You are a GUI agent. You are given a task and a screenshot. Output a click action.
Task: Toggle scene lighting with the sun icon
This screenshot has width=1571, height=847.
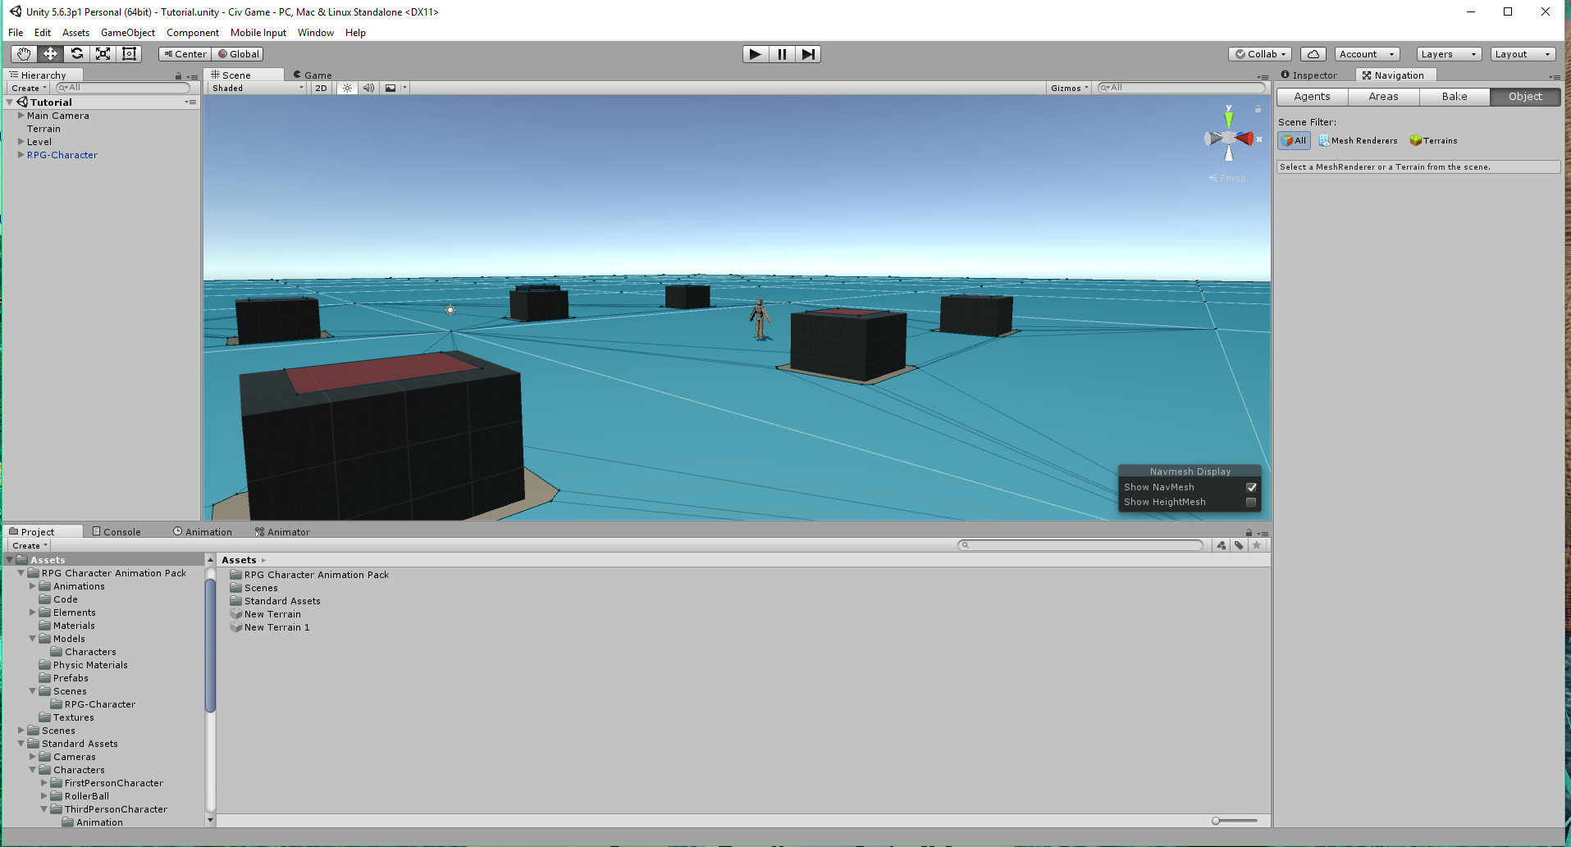tap(347, 88)
